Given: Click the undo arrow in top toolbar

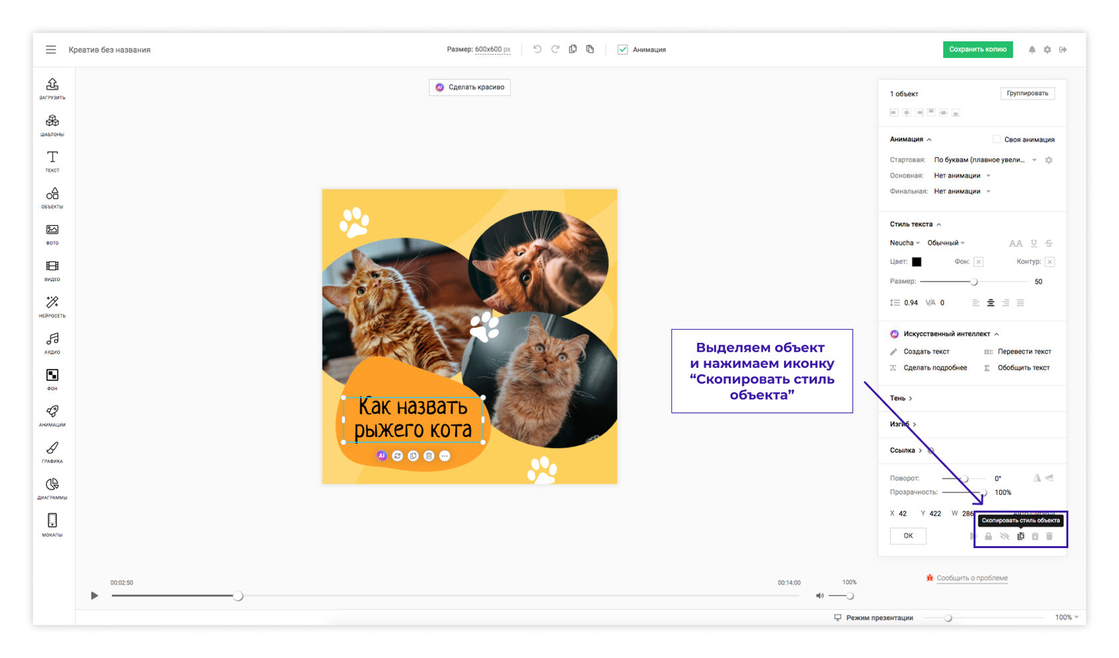Looking at the screenshot, I should (x=537, y=49).
